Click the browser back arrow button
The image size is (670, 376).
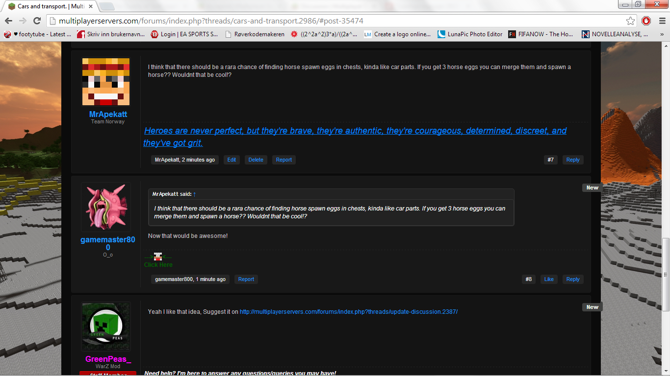coord(8,21)
